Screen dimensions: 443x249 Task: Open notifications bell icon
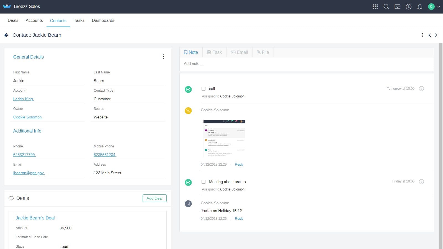pyautogui.click(x=419, y=7)
